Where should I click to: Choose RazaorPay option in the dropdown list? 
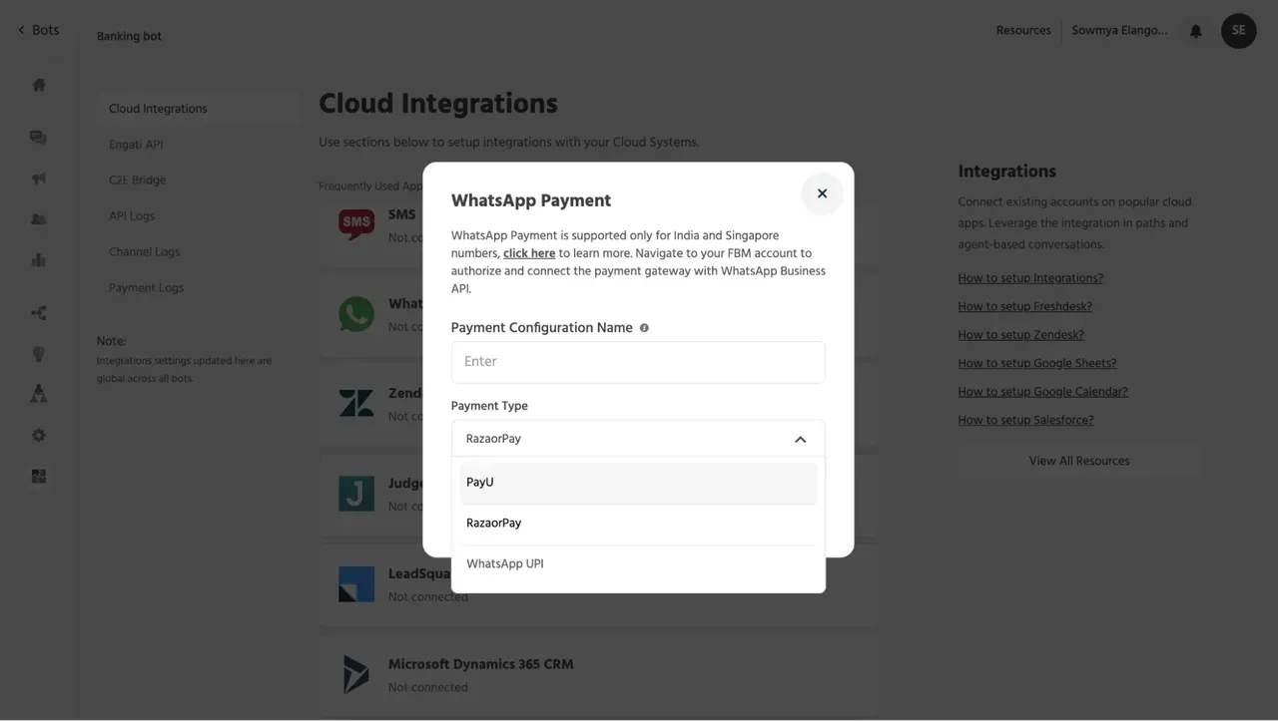click(638, 524)
